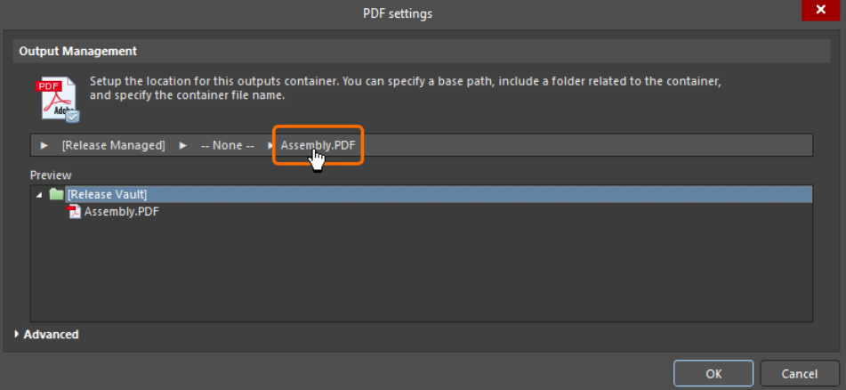
Task: Select the [Release Managed] base path segment
Action: click(x=113, y=145)
